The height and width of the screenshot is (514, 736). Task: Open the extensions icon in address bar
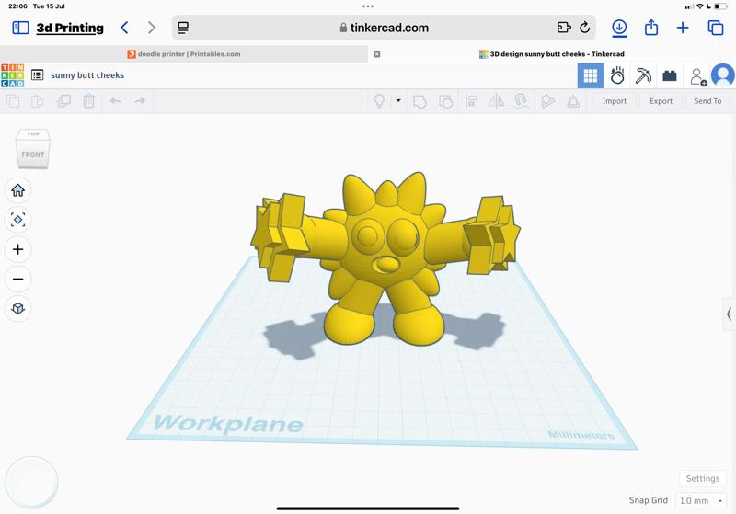[x=564, y=28]
